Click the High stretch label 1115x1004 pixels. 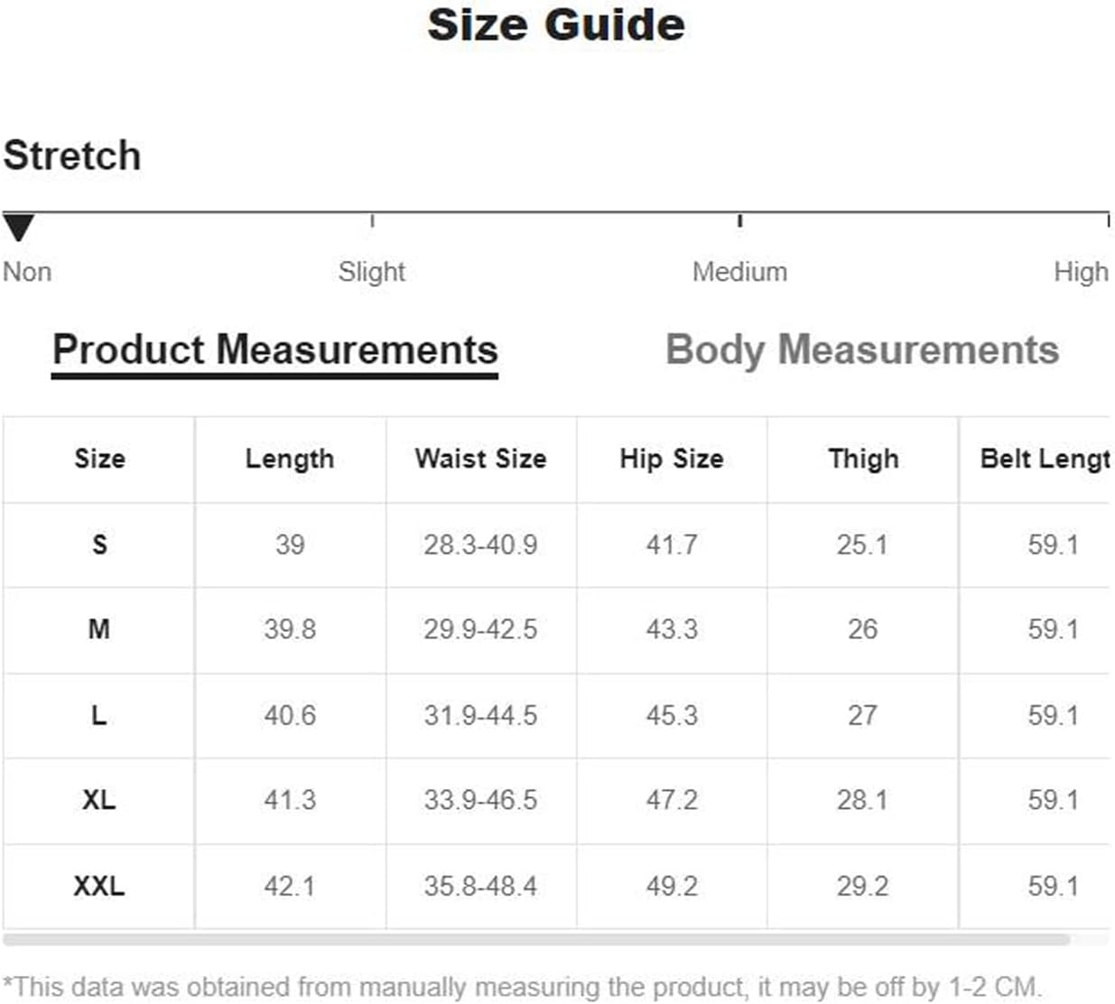[x=1081, y=272]
